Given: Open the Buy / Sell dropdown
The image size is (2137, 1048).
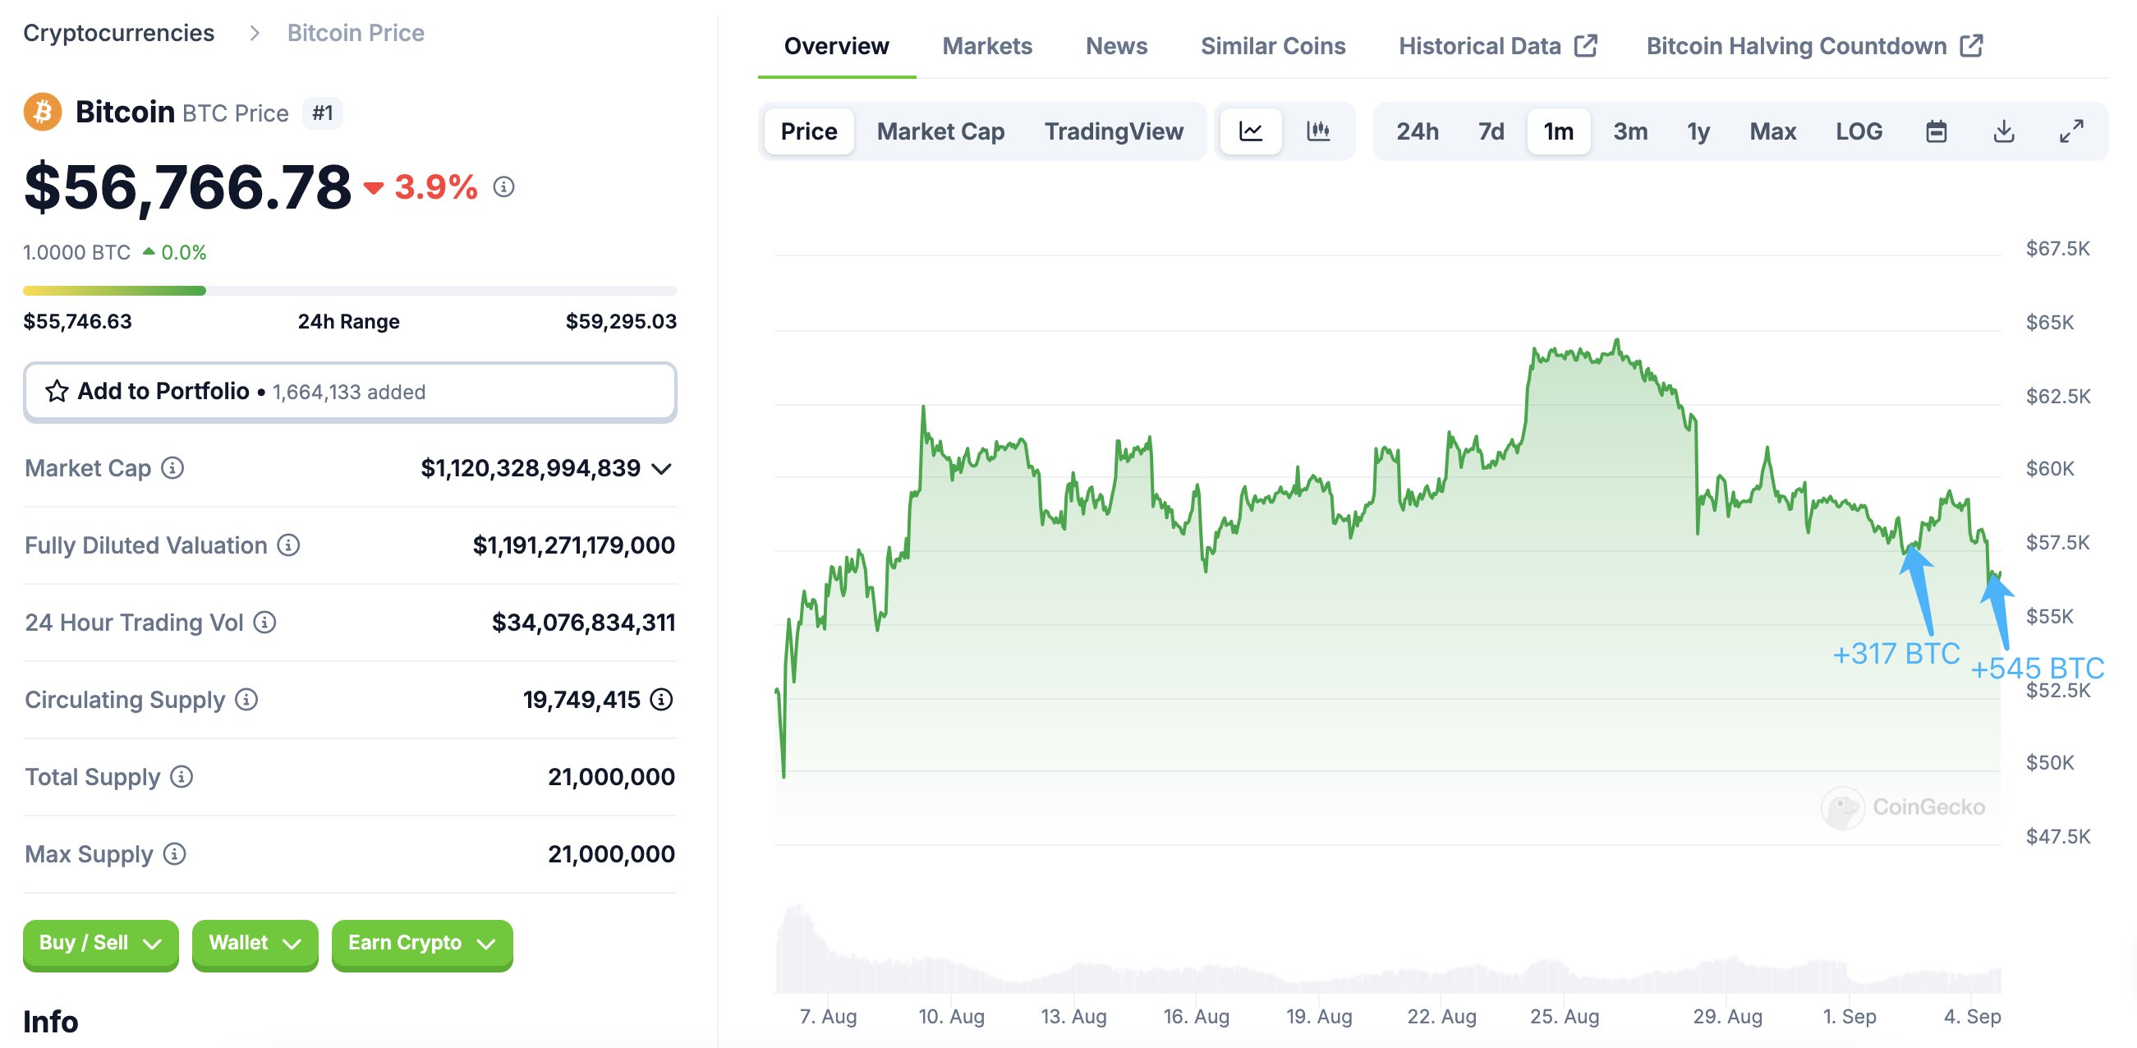Looking at the screenshot, I should tap(100, 944).
